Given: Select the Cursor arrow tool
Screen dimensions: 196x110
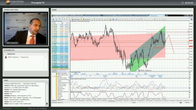Looking at the screenshot, I should tap(142, 19).
